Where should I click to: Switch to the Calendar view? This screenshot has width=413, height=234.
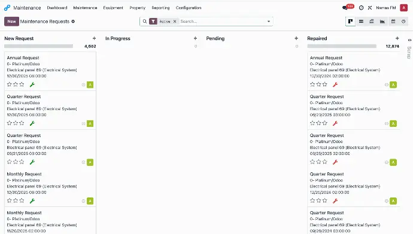(x=393, y=22)
